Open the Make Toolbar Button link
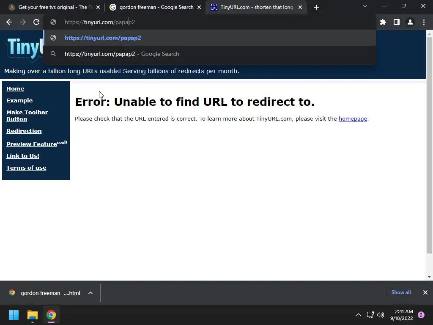This screenshot has width=433, height=325. pyautogui.click(x=27, y=116)
